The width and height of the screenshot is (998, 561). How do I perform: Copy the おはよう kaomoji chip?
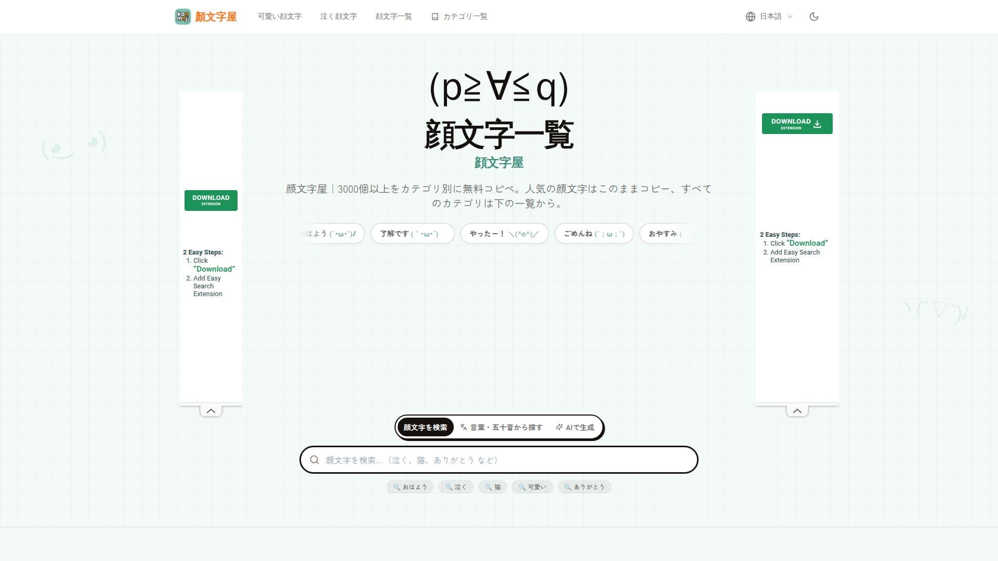[332, 234]
